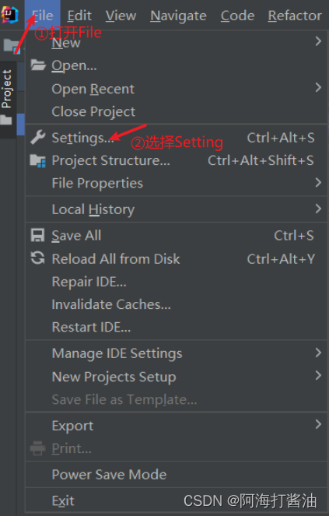Click the Reload All from Disk refresh icon
The image size is (329, 516).
(x=37, y=258)
